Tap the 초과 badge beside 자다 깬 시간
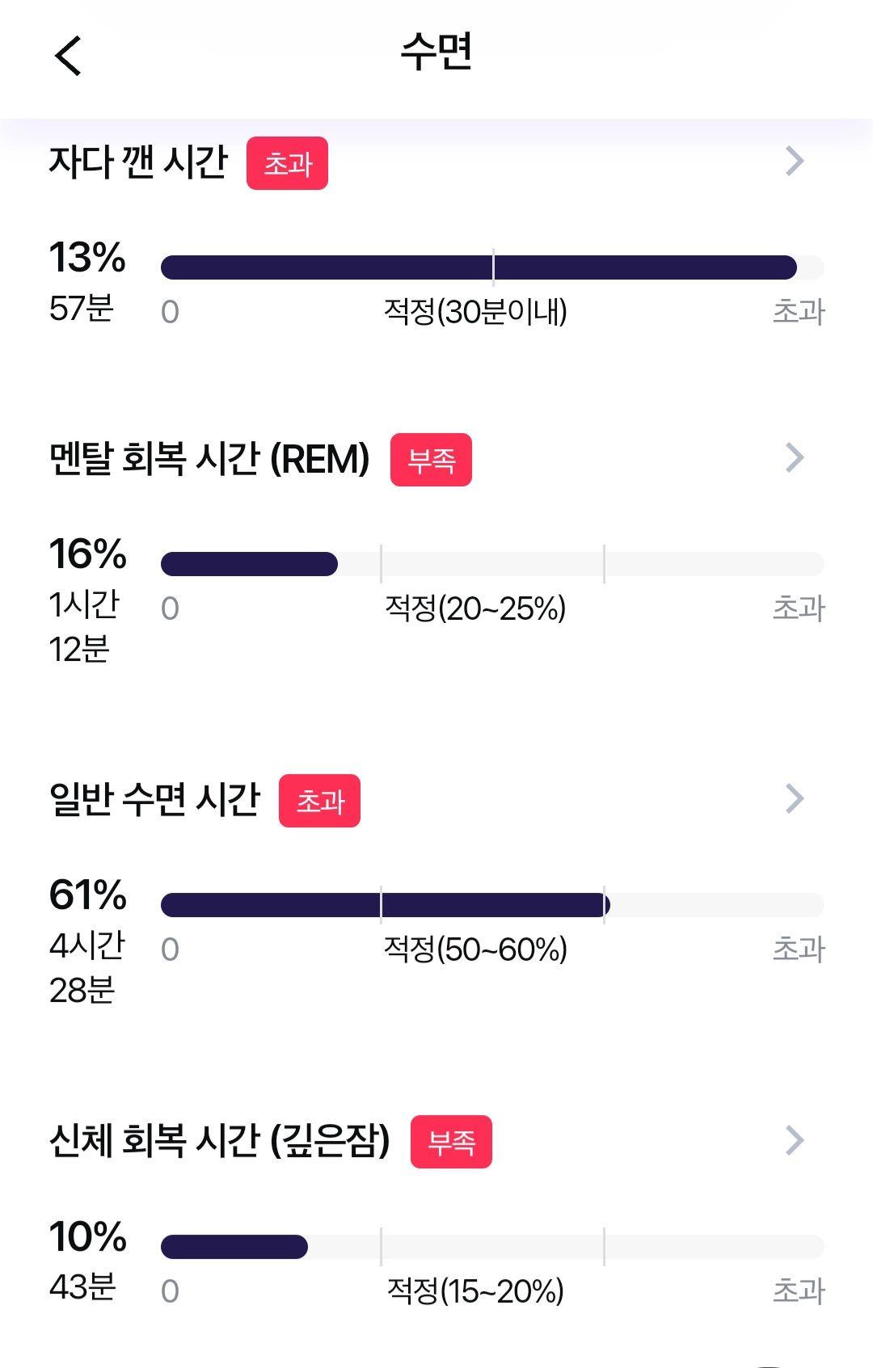Image resolution: width=873 pixels, height=1368 pixels. (287, 163)
